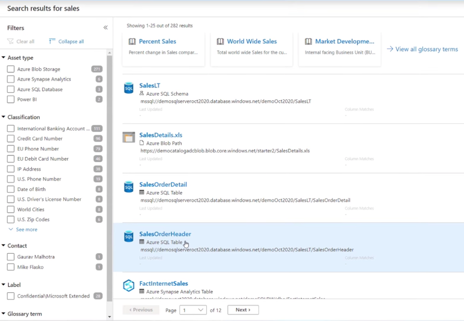Viewport: 464px width, 321px height.
Task: Check the Confidential\Microsoft Extended label filter
Action: 11,296
